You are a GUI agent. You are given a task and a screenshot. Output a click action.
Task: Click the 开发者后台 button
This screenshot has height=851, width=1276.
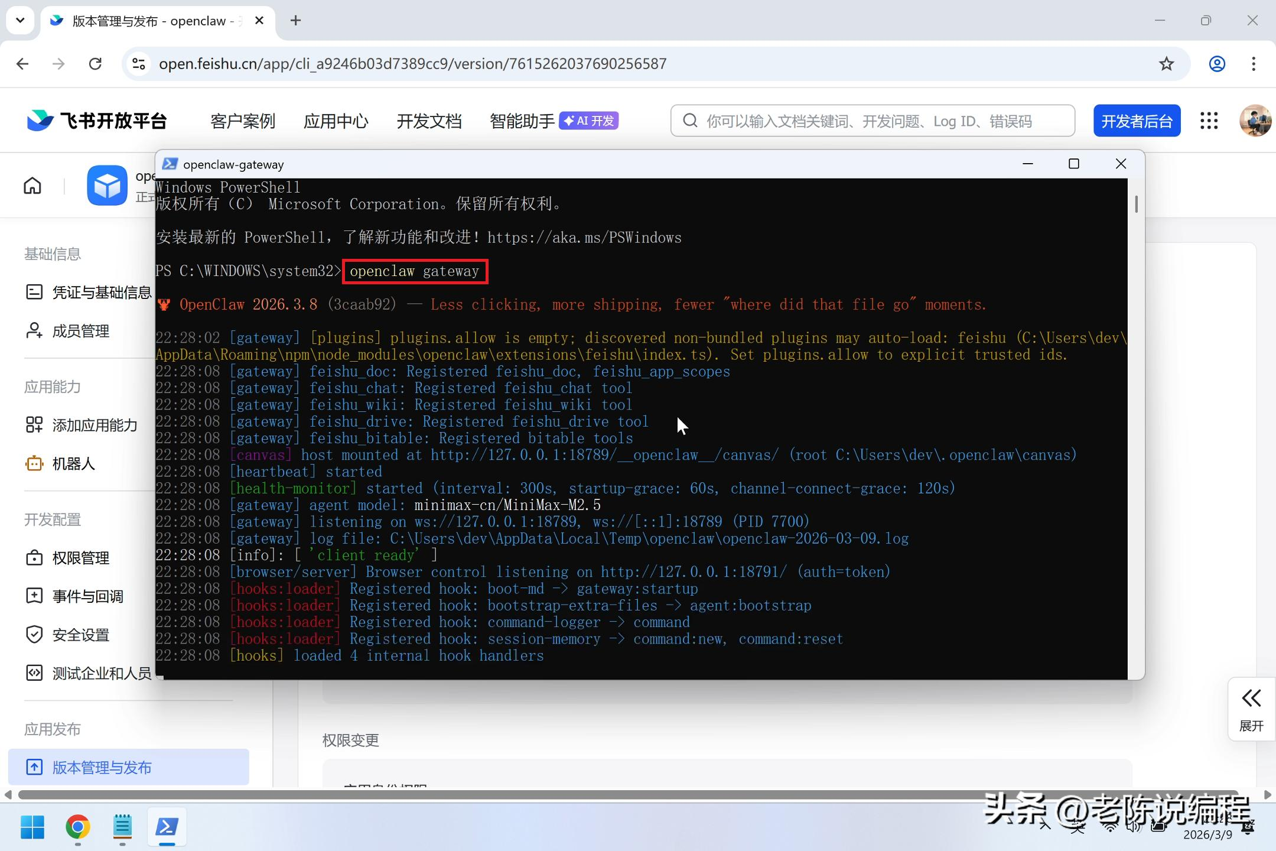pos(1137,121)
